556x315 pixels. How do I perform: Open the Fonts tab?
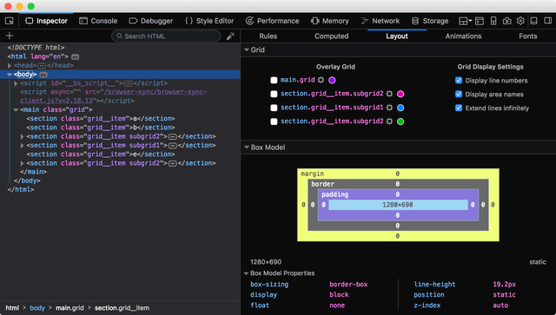(x=527, y=36)
